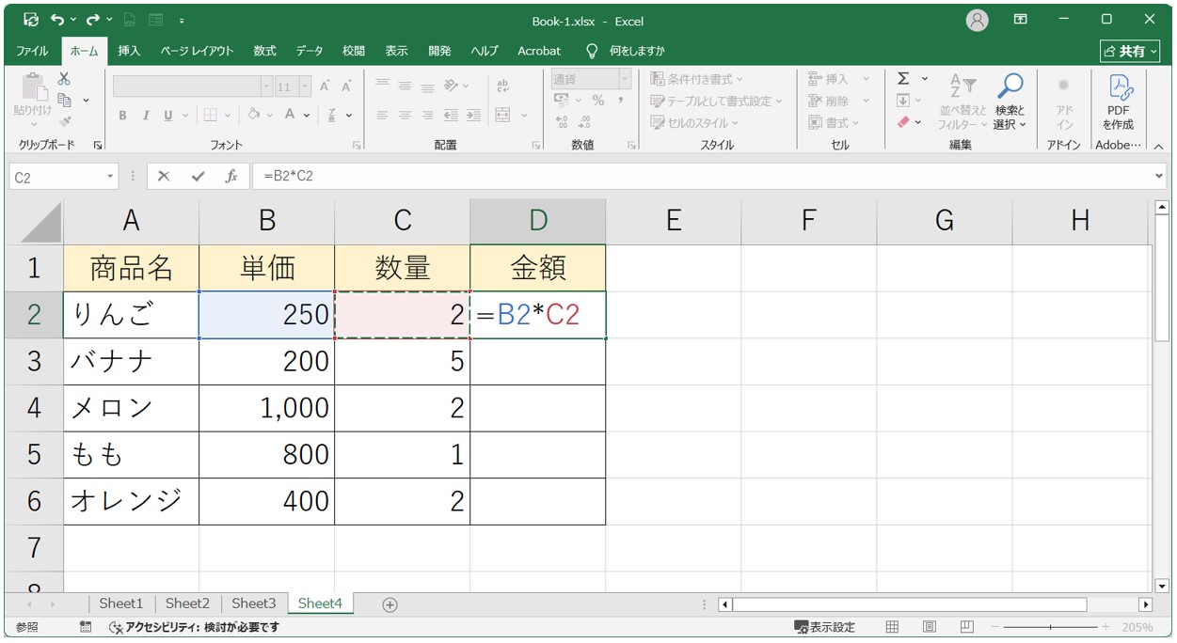The width and height of the screenshot is (1177, 643).
Task: Open the Name Box dropdown arrow
Action: [x=110, y=176]
